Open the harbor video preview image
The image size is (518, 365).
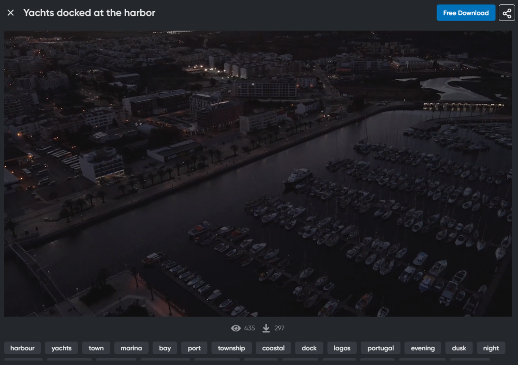pyautogui.click(x=258, y=174)
